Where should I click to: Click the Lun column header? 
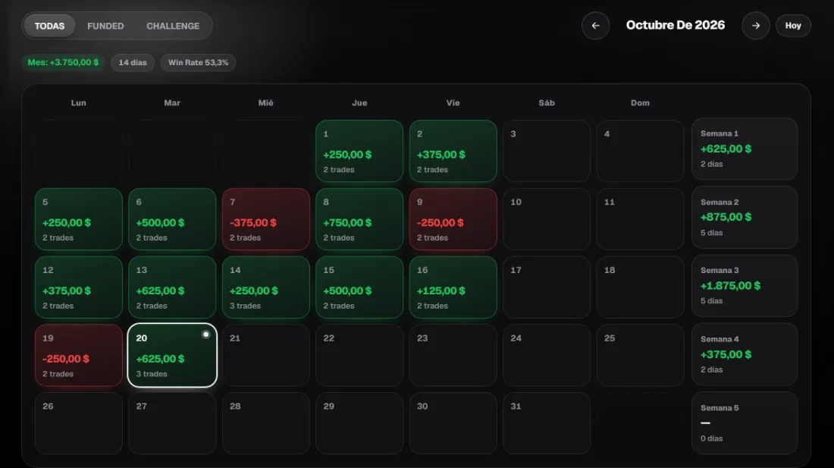(78, 102)
